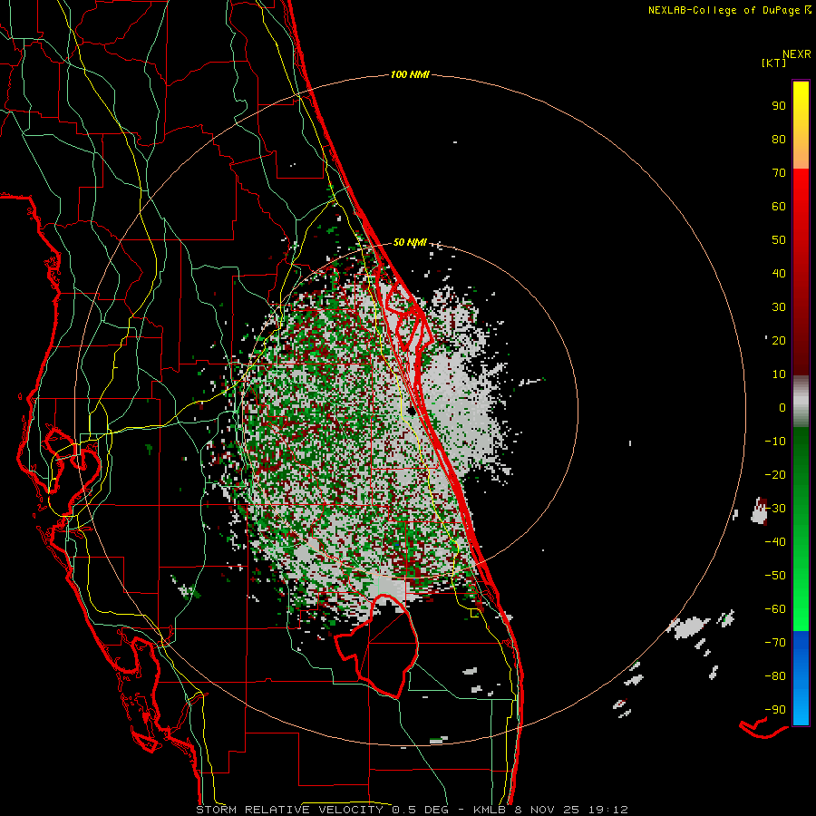Select the 10 value on velocity scale
Image resolution: width=816 pixels, height=816 pixels.
pos(779,374)
